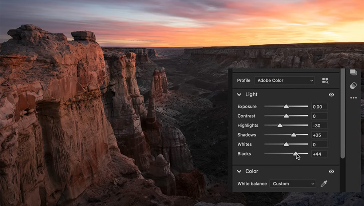364x206 pixels.
Task: Open the three-dot more options menu
Action: pyautogui.click(x=353, y=98)
